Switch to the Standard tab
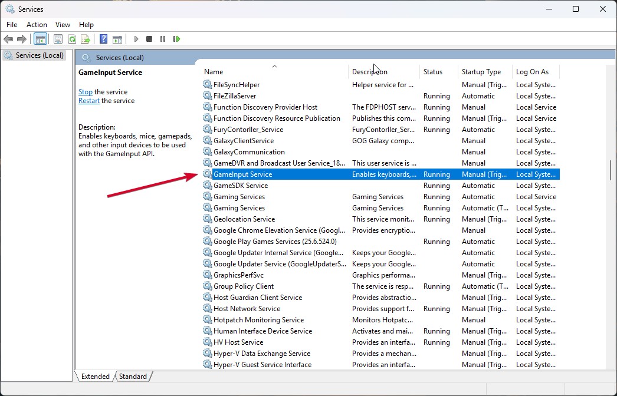This screenshot has height=396, width=617. (x=133, y=376)
